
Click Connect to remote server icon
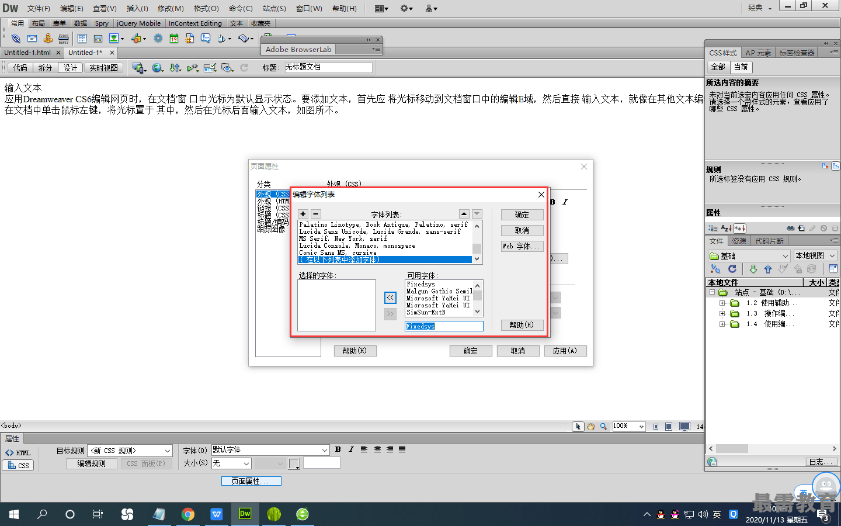point(715,269)
